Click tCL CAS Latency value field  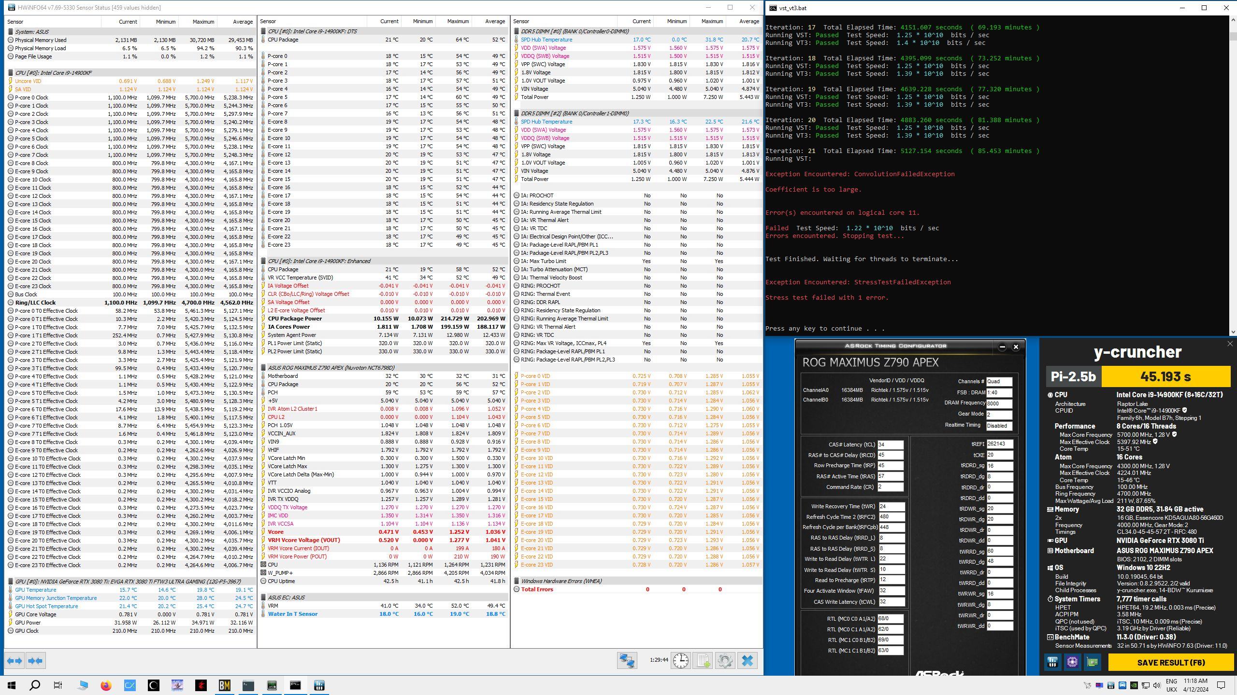point(890,445)
